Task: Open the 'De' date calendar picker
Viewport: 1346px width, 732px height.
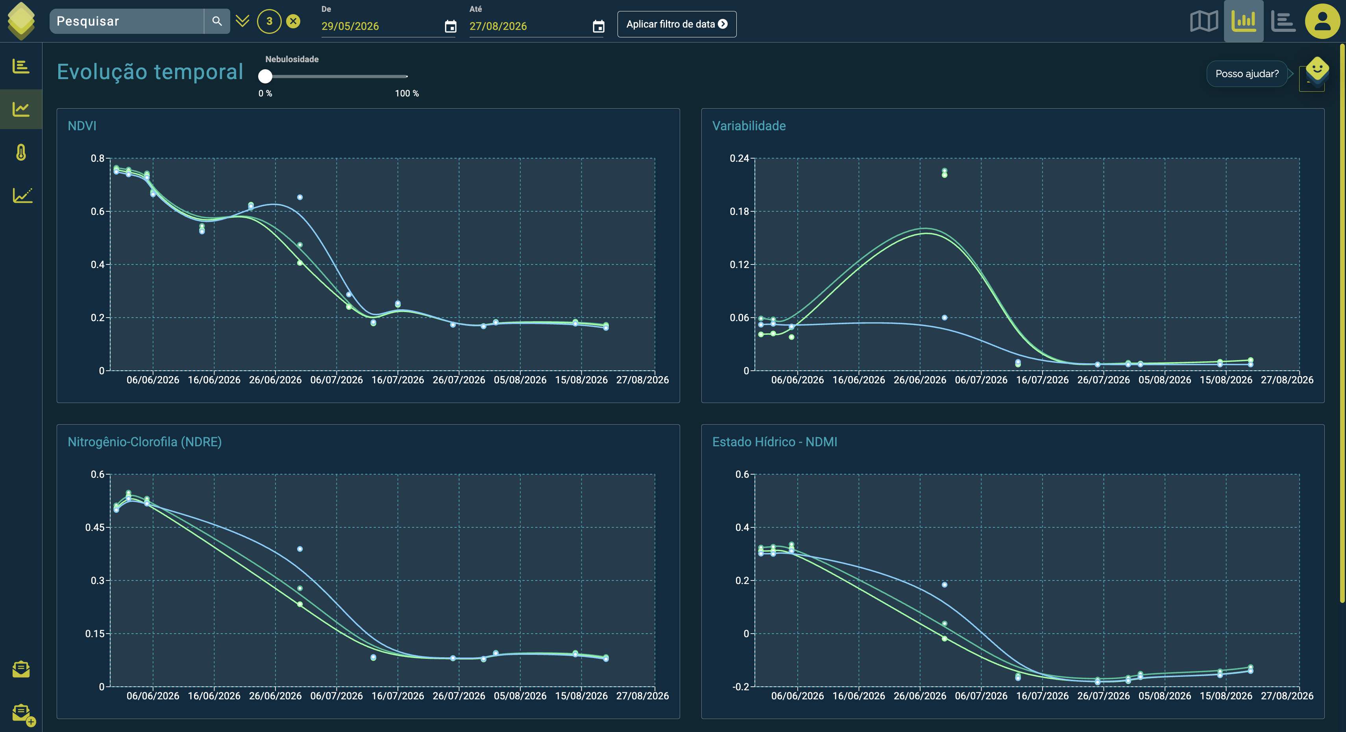Action: tap(450, 26)
